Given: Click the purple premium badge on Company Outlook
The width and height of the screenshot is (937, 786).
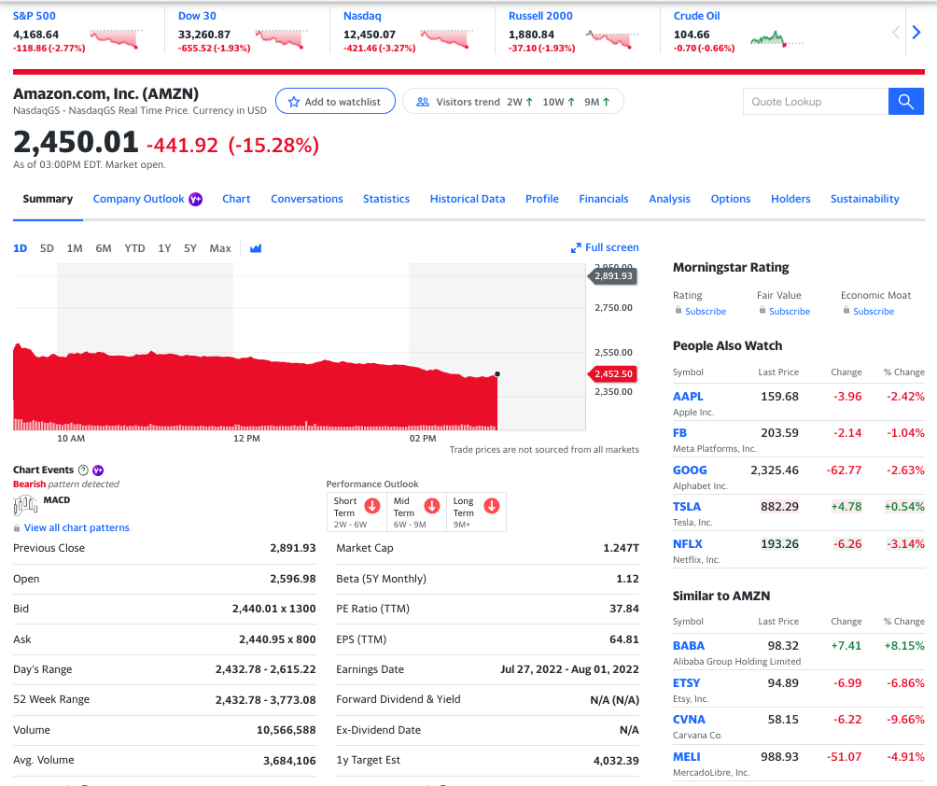Looking at the screenshot, I should [195, 199].
